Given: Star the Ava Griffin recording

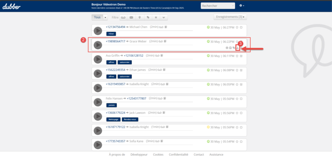Looking at the screenshot, I should 237,56.
